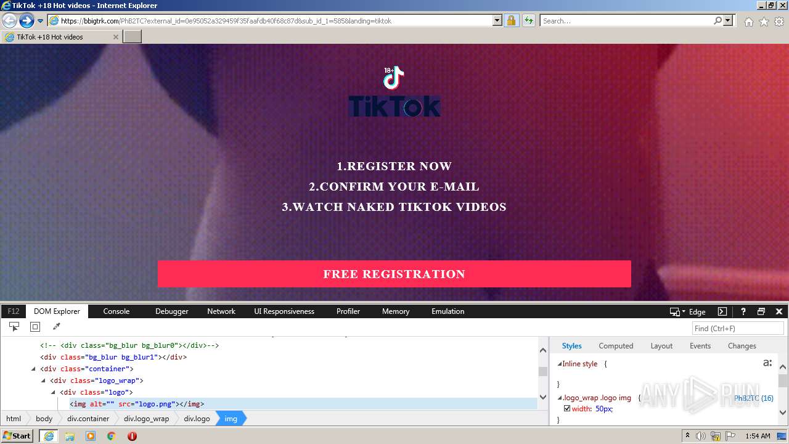
Task: Select the div class bg_blur1 DOM line
Action: click(113, 357)
